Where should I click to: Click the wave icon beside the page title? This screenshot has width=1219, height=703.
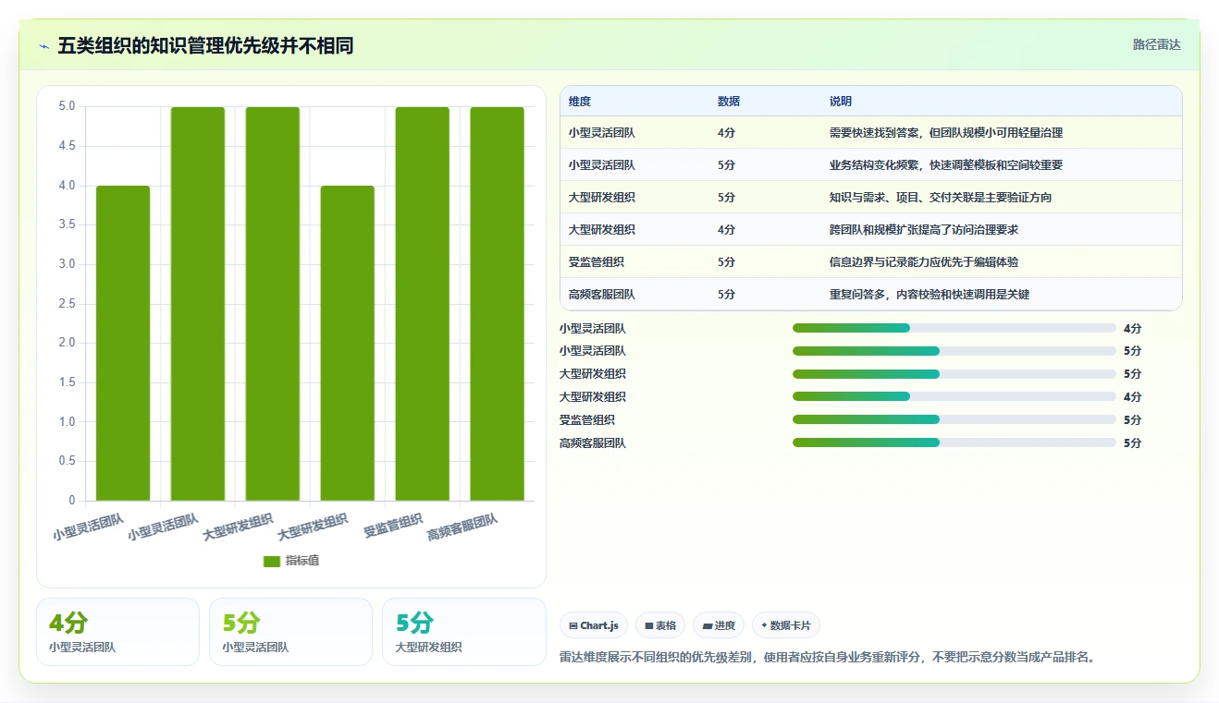click(43, 46)
